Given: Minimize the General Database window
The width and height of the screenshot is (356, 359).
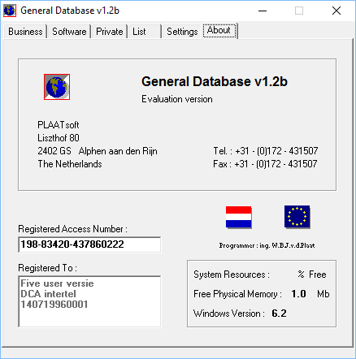Looking at the screenshot, I should tap(263, 11).
